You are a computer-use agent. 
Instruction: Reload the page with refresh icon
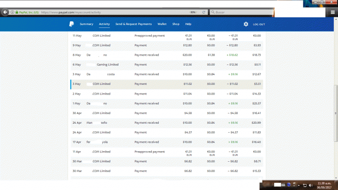click(x=204, y=12)
